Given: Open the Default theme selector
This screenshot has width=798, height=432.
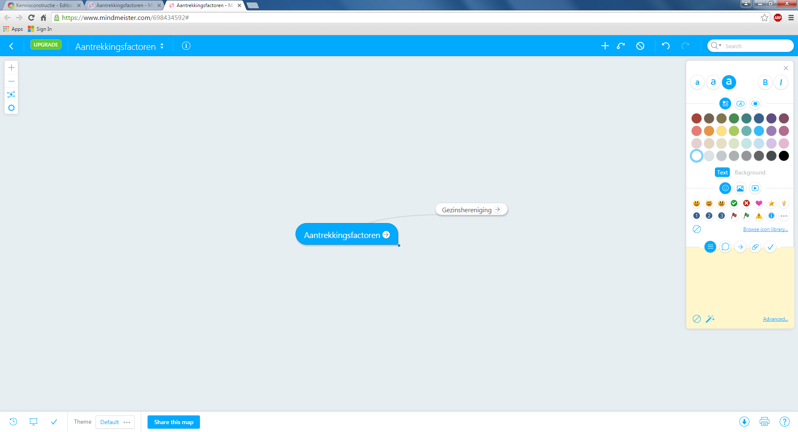Looking at the screenshot, I should point(115,422).
